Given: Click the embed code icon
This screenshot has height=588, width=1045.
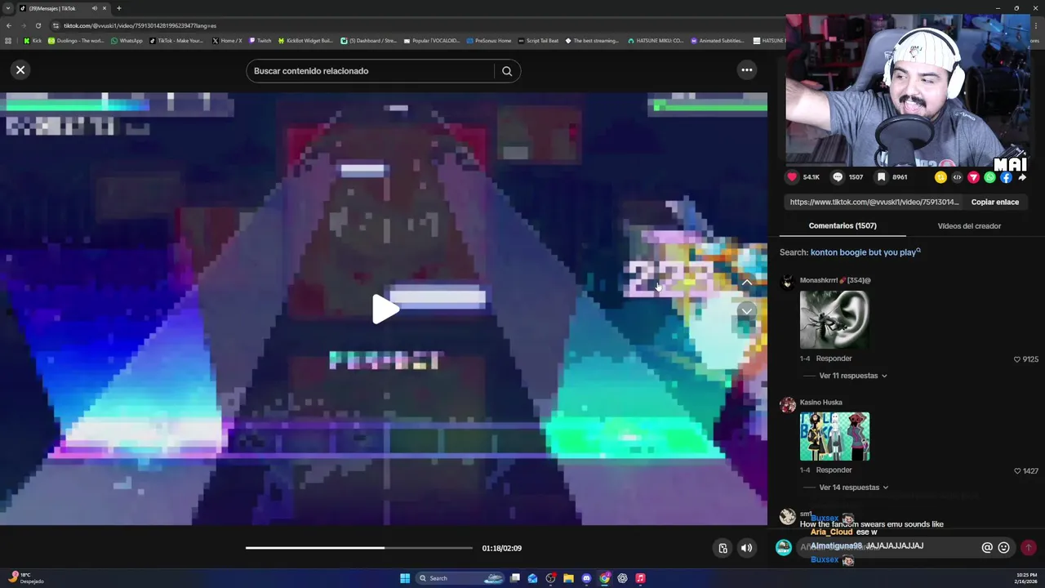Looking at the screenshot, I should (x=957, y=177).
